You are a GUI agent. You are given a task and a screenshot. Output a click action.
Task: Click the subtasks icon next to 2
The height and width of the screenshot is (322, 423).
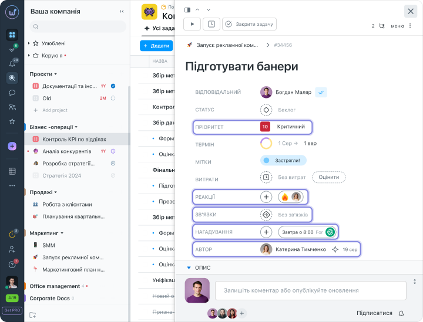[382, 26]
